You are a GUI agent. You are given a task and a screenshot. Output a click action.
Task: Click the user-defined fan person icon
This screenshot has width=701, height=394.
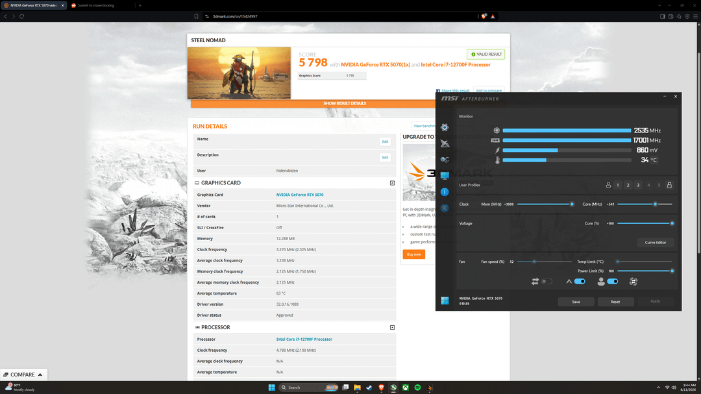click(x=601, y=281)
